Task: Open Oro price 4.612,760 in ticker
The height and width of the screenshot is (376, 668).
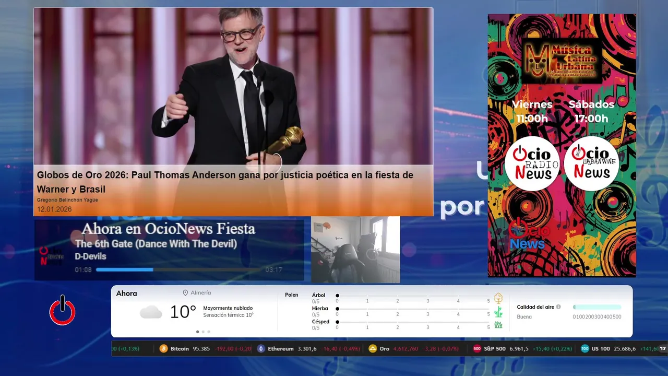Action: (x=405, y=348)
